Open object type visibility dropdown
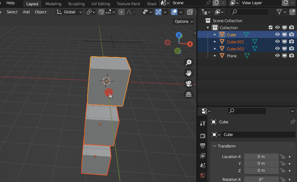Screen dimensions: 297x182 (x=147, y=12)
